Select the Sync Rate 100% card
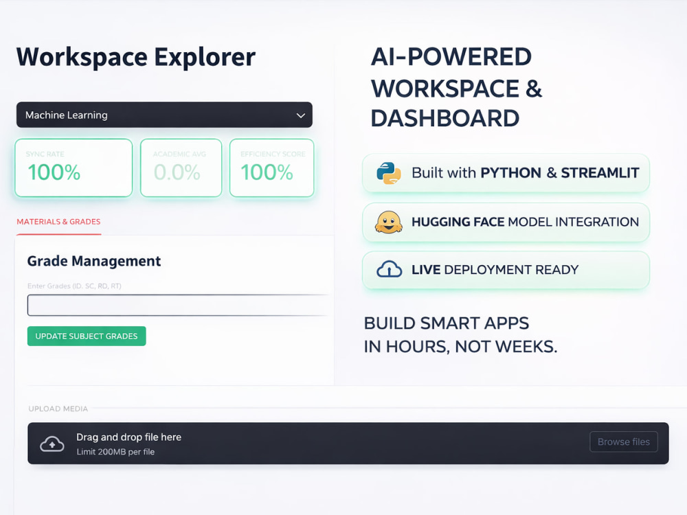 74,168
